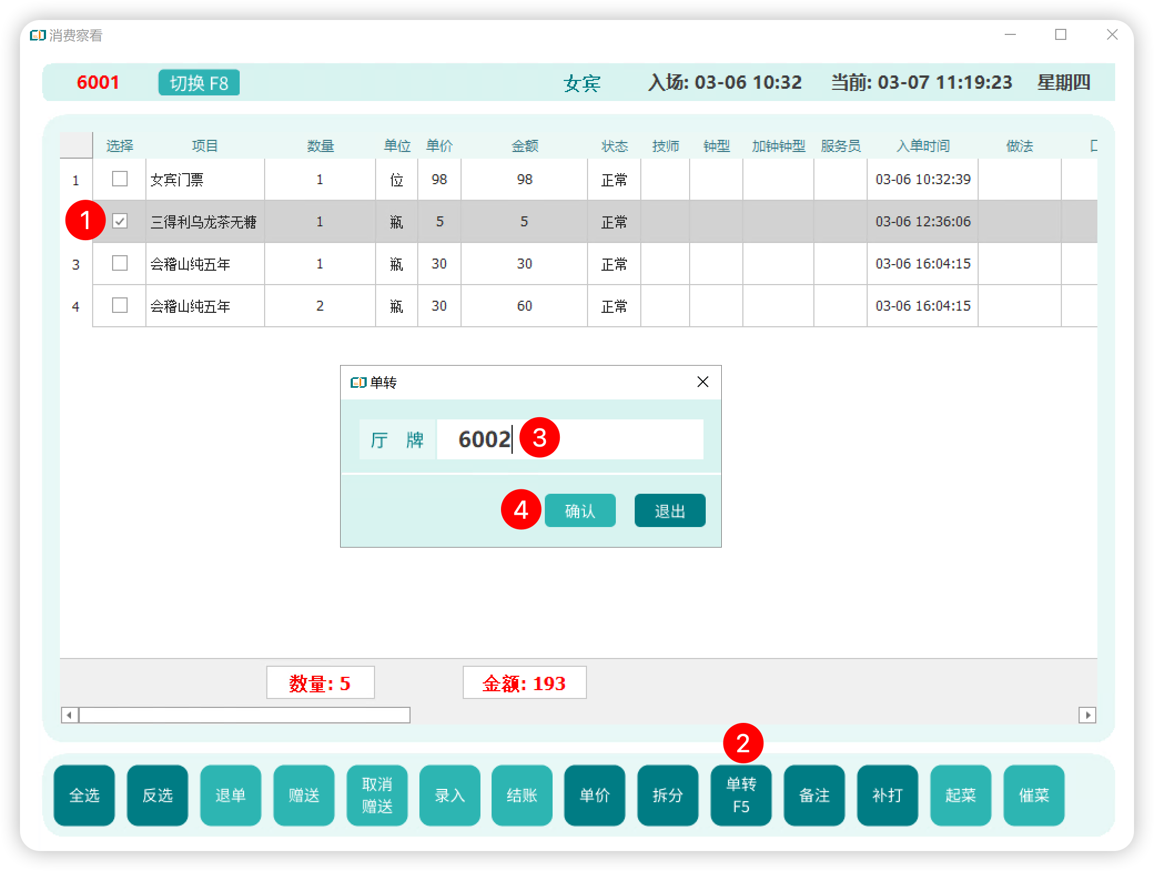This screenshot has width=1154, height=871.
Task: Click the 反选 invert selection button
Action: [x=158, y=795]
